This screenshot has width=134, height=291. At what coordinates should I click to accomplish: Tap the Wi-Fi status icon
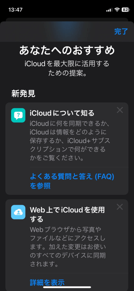coord(117,10)
